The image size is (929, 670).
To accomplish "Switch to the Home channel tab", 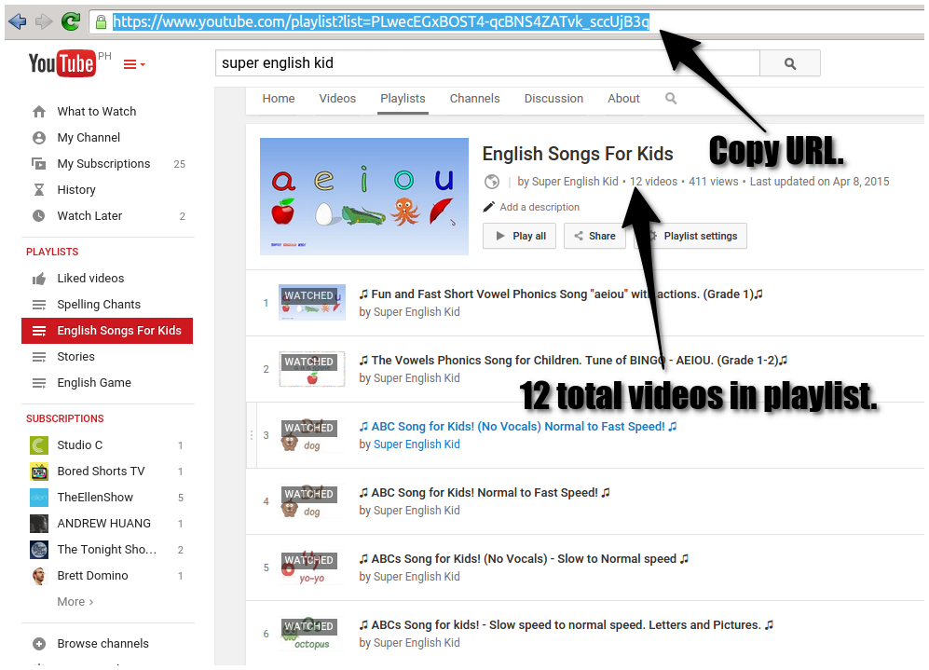I will (279, 99).
